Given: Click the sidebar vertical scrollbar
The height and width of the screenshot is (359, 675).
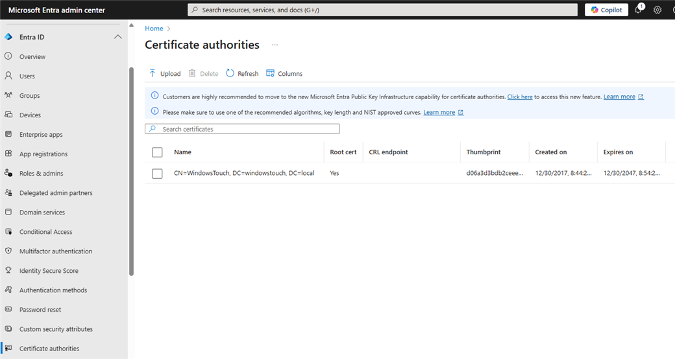Looking at the screenshot, I should [x=131, y=171].
